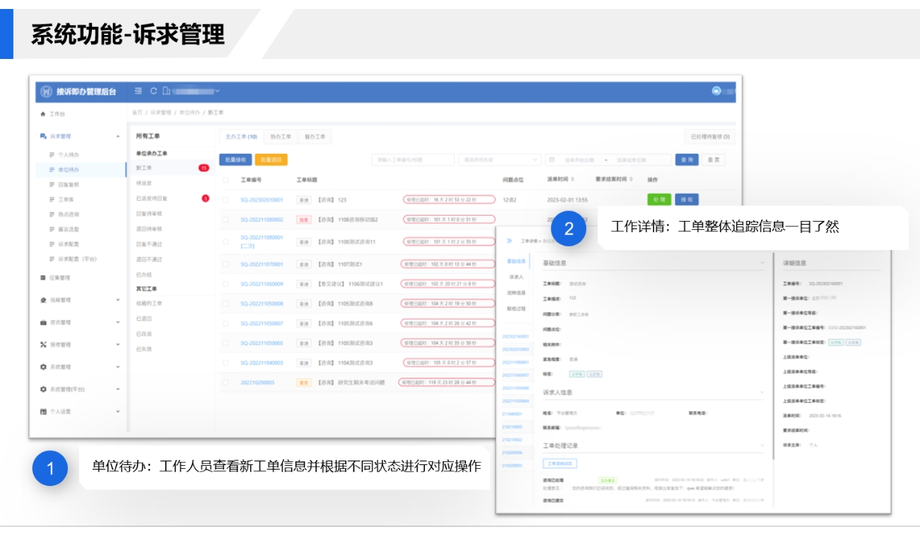Viewport: 920px width, 536px height.
Task: Check row SQ-202211080002 checkbox
Action: [x=226, y=219]
